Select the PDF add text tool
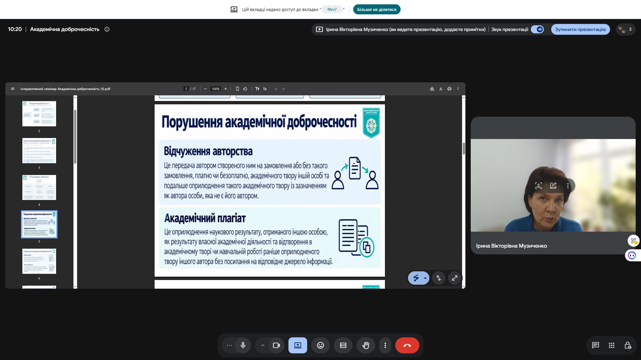This screenshot has width=641, height=360. (x=257, y=89)
